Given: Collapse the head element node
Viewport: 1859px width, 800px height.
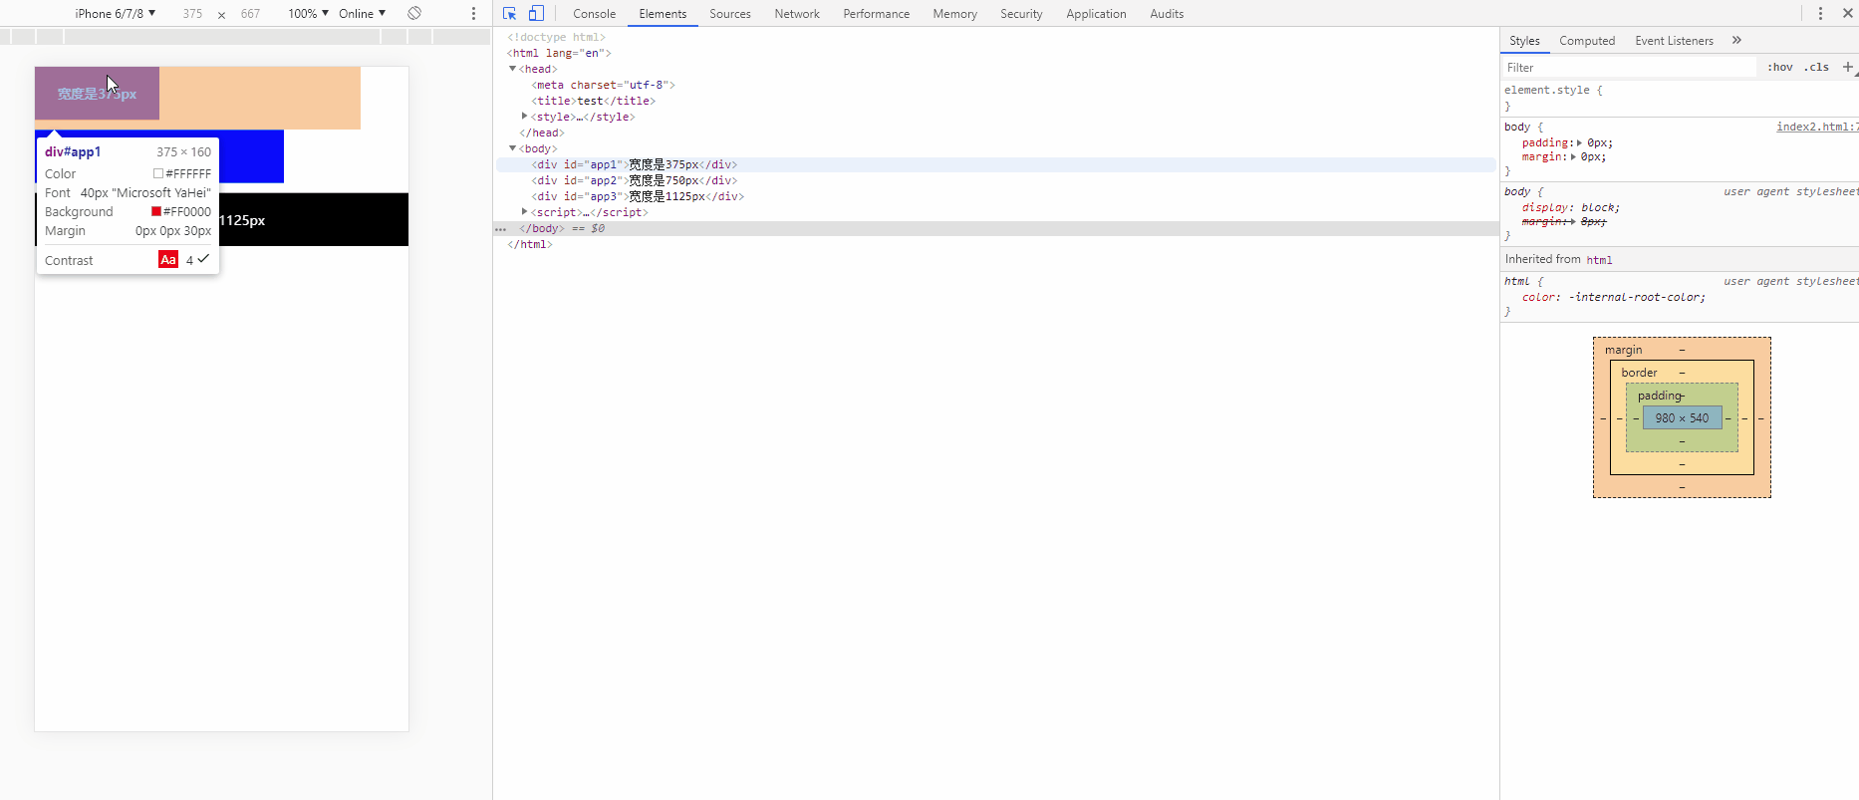Looking at the screenshot, I should click(513, 69).
